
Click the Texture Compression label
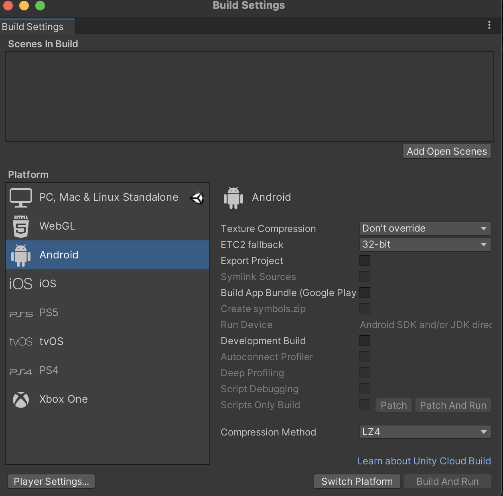268,229
